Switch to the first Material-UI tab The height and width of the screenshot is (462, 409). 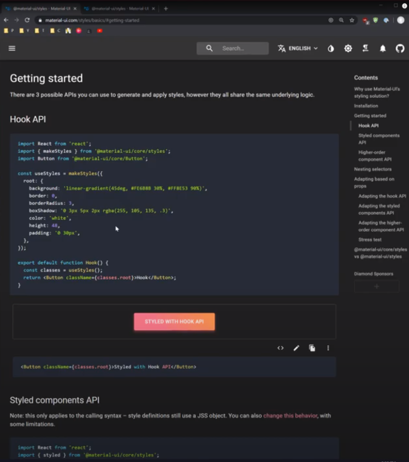pyautogui.click(x=41, y=9)
